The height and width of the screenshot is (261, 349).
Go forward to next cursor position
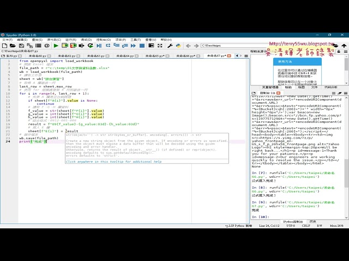(x=196, y=46)
